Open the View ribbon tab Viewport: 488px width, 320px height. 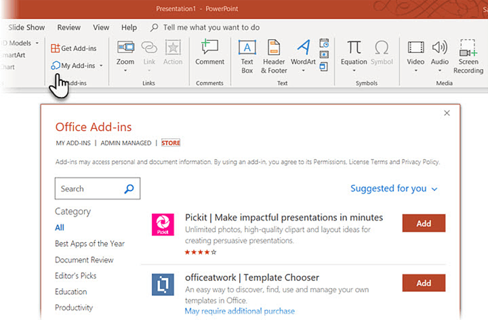pyautogui.click(x=101, y=27)
